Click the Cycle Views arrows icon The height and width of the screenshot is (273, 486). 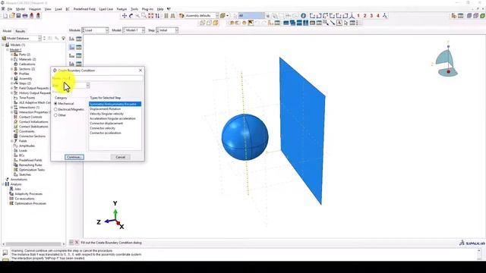click(157, 16)
